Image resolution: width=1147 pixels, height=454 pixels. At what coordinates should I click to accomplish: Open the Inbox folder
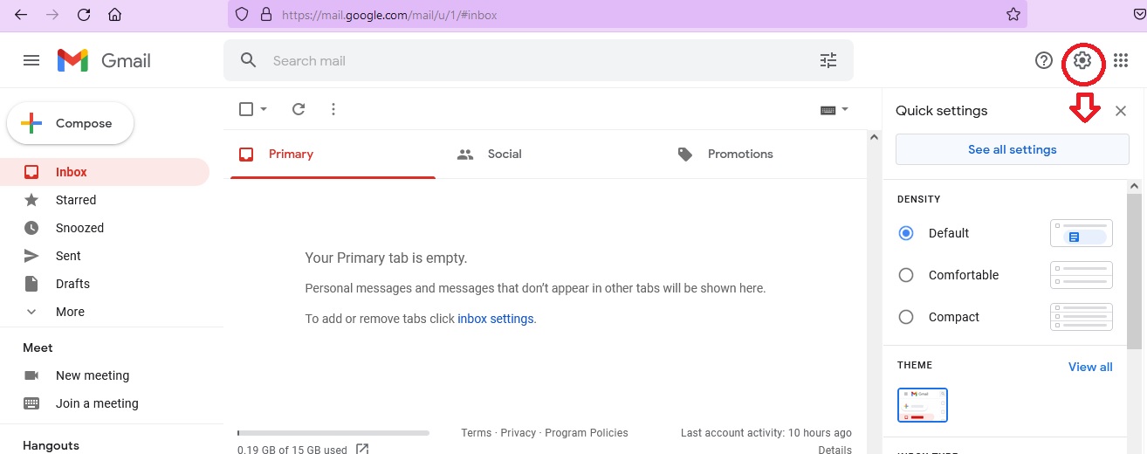pos(105,172)
